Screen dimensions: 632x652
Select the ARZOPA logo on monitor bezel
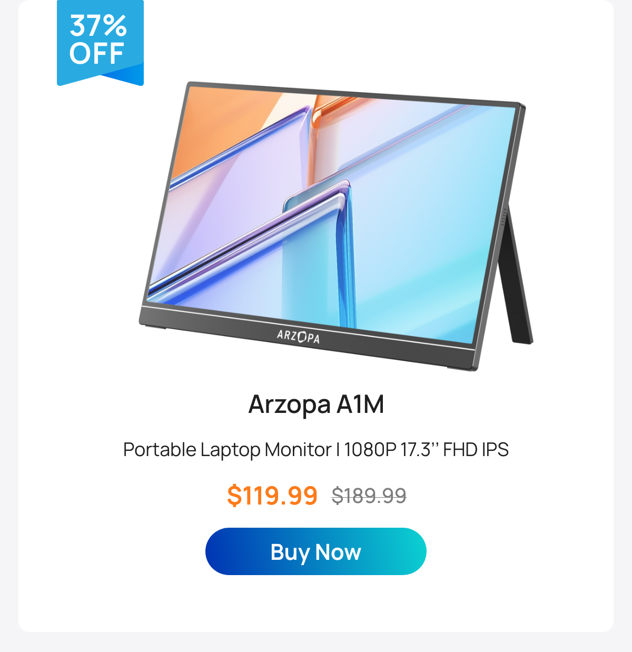point(298,336)
